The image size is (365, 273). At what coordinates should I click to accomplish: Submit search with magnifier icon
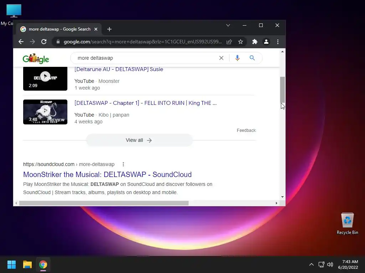tap(252, 58)
